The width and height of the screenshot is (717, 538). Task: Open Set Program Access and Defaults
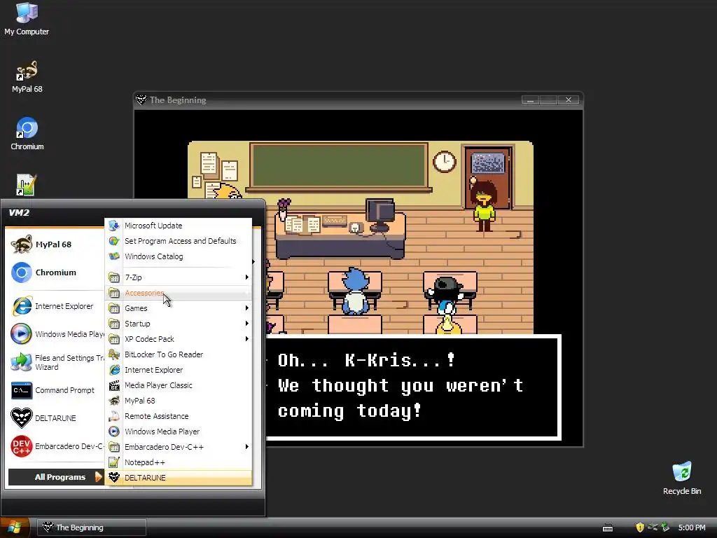pos(179,241)
